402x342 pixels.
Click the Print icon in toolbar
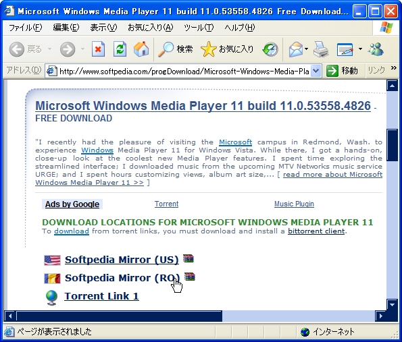point(321,49)
